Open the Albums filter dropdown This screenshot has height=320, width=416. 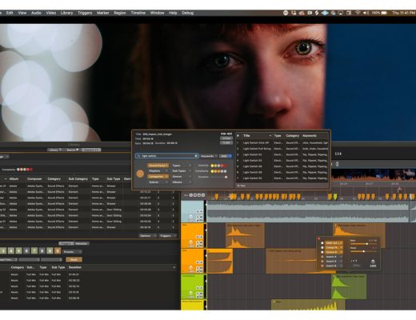point(182,182)
